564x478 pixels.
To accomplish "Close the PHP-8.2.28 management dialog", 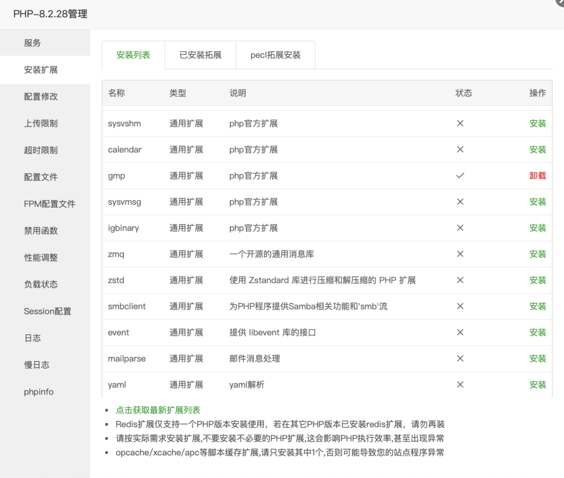I will [x=559, y=3].
